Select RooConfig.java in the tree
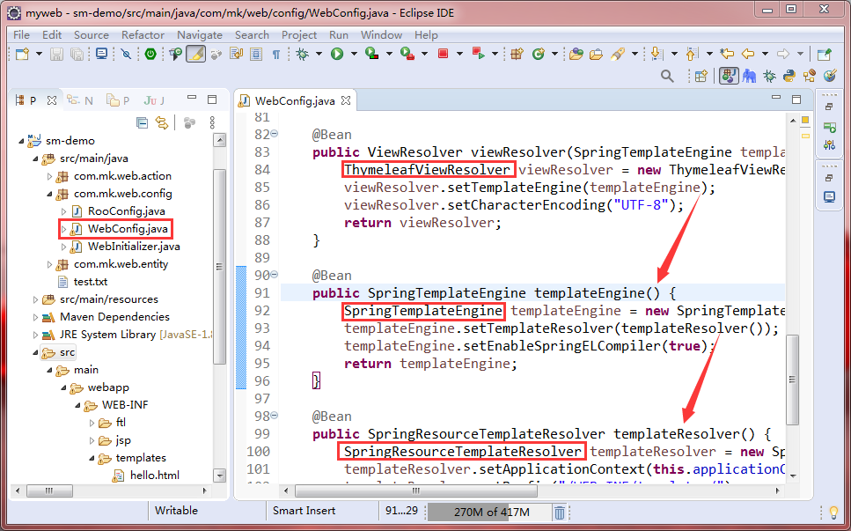This screenshot has width=851, height=531. click(127, 211)
